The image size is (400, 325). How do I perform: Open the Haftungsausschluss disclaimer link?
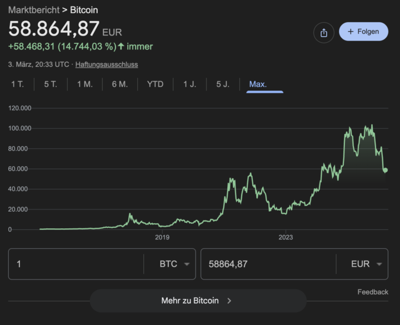pyautogui.click(x=107, y=64)
